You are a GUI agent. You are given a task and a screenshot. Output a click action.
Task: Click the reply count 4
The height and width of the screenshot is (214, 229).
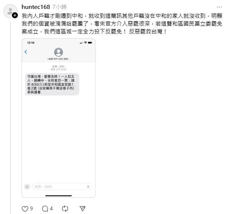(51, 208)
